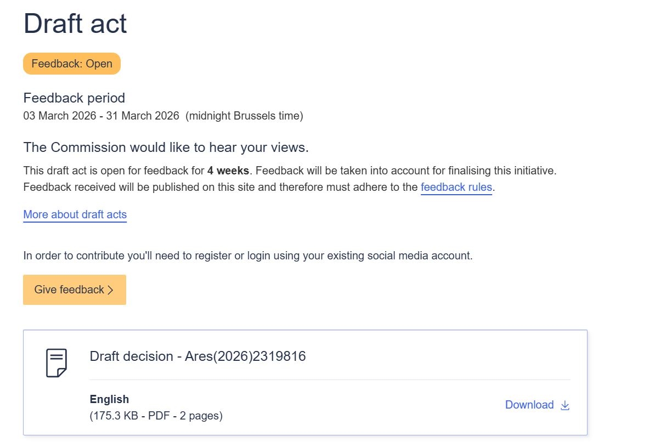
Task: Click the chevron arrow on Give feedback
Action: coord(110,290)
